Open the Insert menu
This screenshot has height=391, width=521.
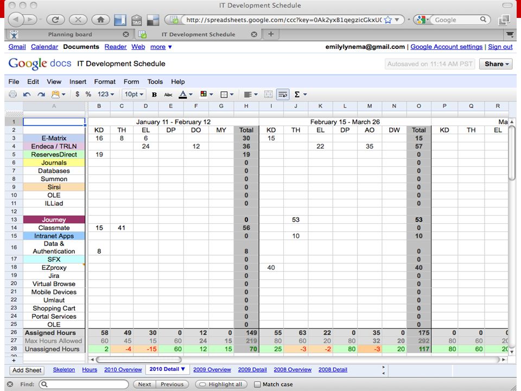[78, 82]
